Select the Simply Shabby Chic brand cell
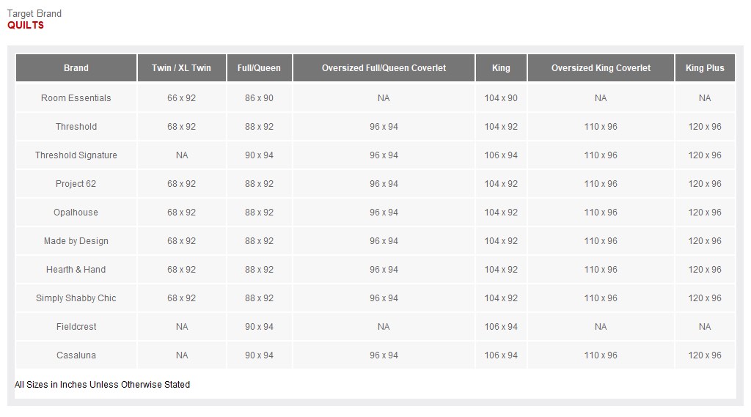 click(76, 298)
